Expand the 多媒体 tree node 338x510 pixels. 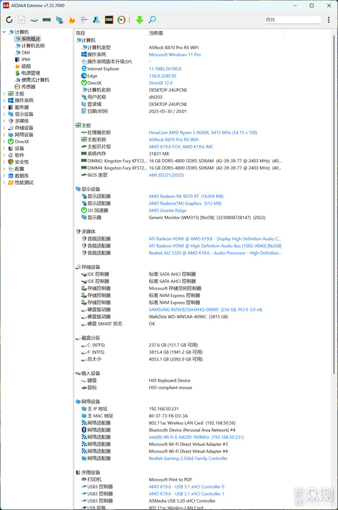point(4,121)
